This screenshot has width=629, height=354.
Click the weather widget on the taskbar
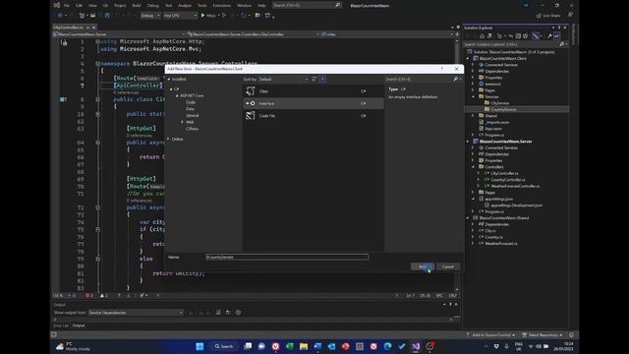73,346
